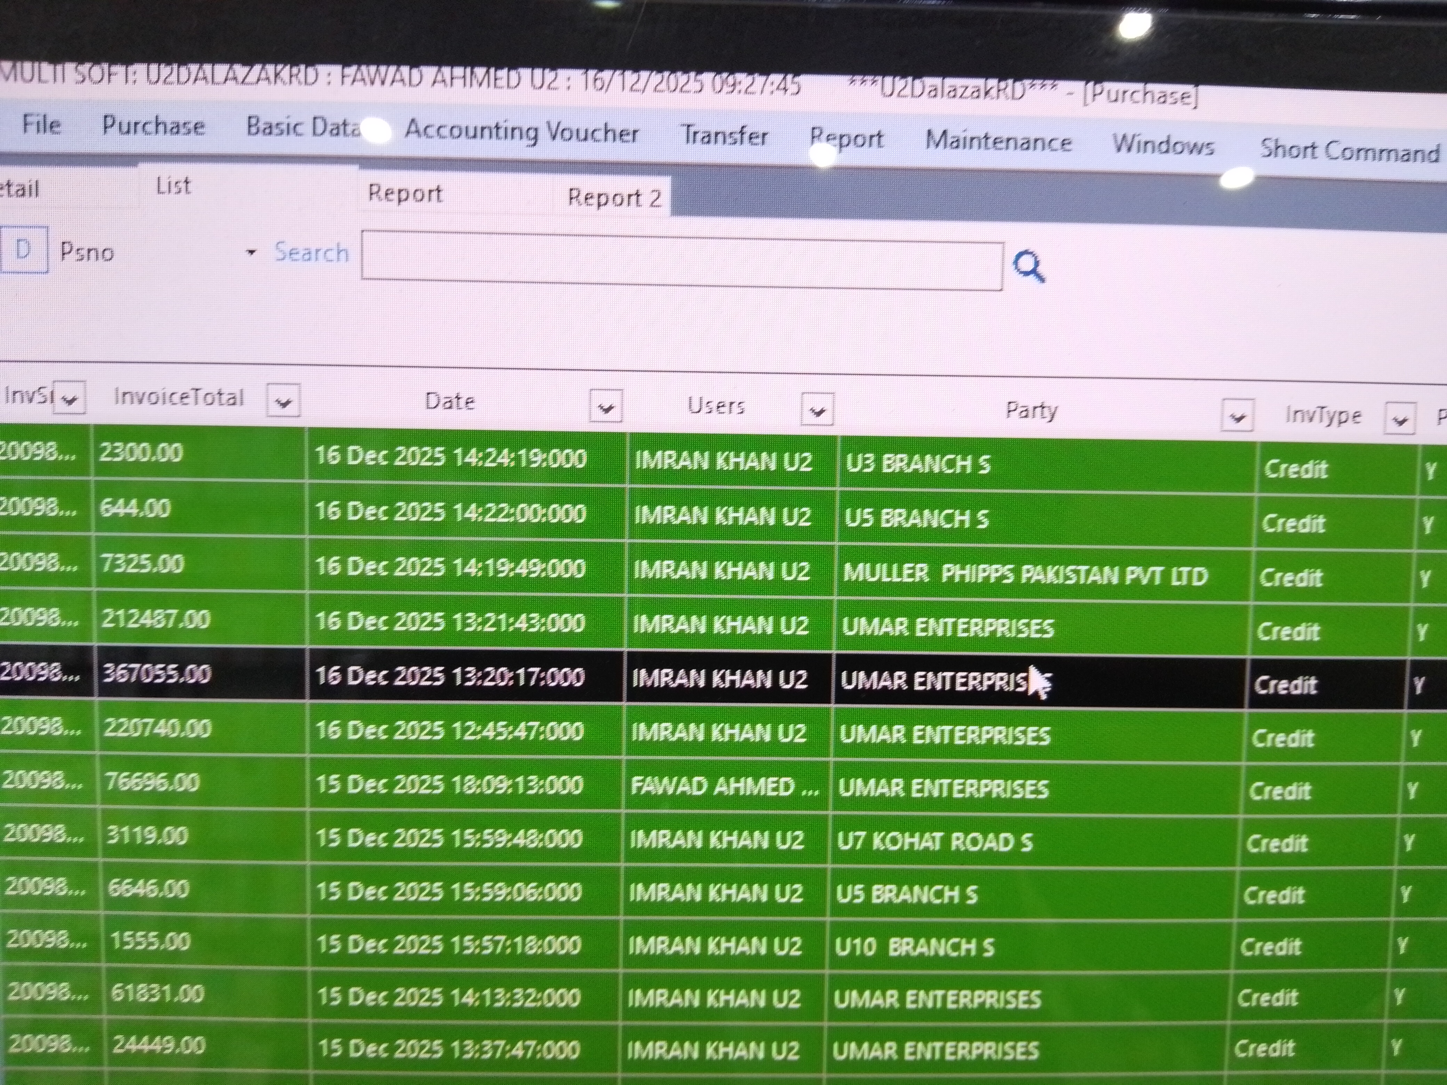Screen dimensions: 1447x1085
Task: Click the Date column header
Action: [449, 401]
